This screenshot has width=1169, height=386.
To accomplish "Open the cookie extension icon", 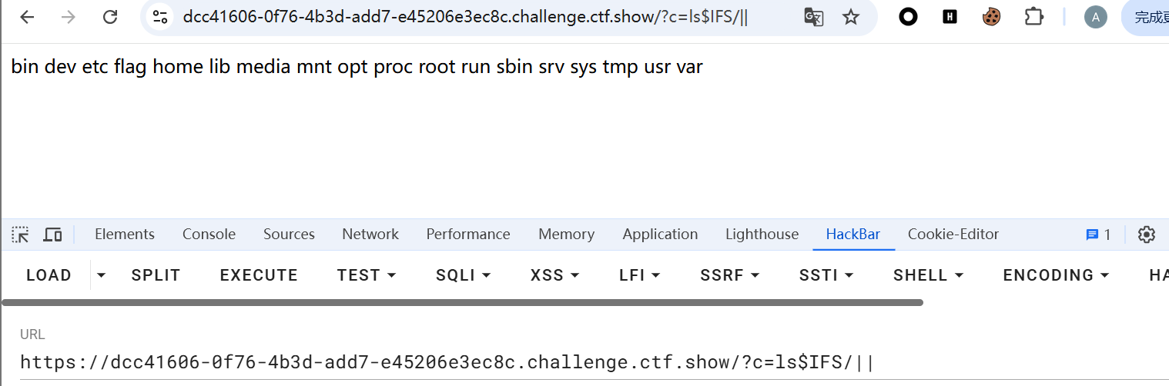I will coord(992,17).
